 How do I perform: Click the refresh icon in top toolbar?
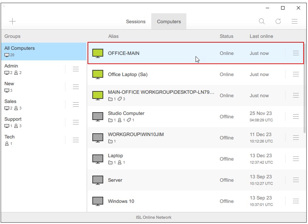click(x=278, y=21)
